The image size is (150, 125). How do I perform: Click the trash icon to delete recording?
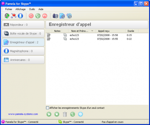coord(65,114)
